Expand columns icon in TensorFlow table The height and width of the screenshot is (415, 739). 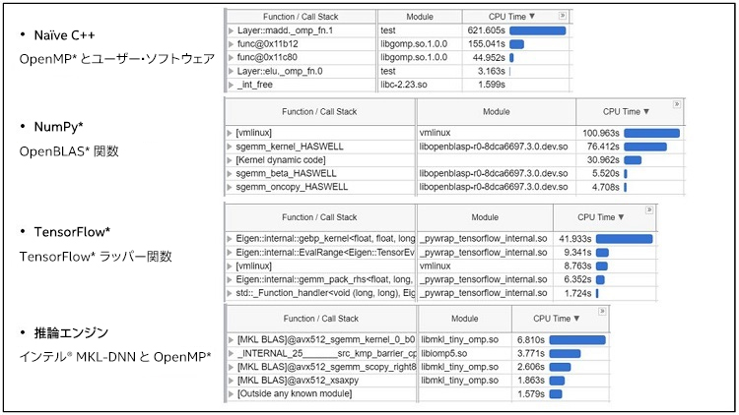tap(649, 209)
